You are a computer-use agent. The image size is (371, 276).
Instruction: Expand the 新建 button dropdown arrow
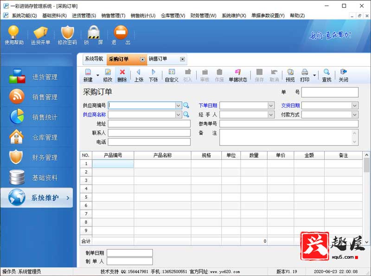point(97,75)
